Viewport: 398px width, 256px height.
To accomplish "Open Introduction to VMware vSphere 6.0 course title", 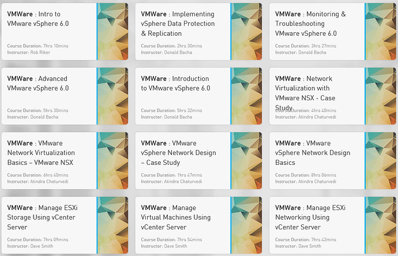I will pyautogui.click(x=176, y=83).
